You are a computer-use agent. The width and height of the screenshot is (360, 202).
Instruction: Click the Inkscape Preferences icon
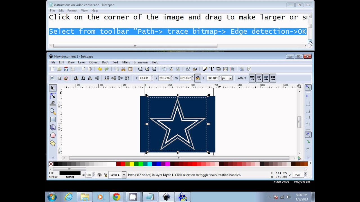[242, 69]
